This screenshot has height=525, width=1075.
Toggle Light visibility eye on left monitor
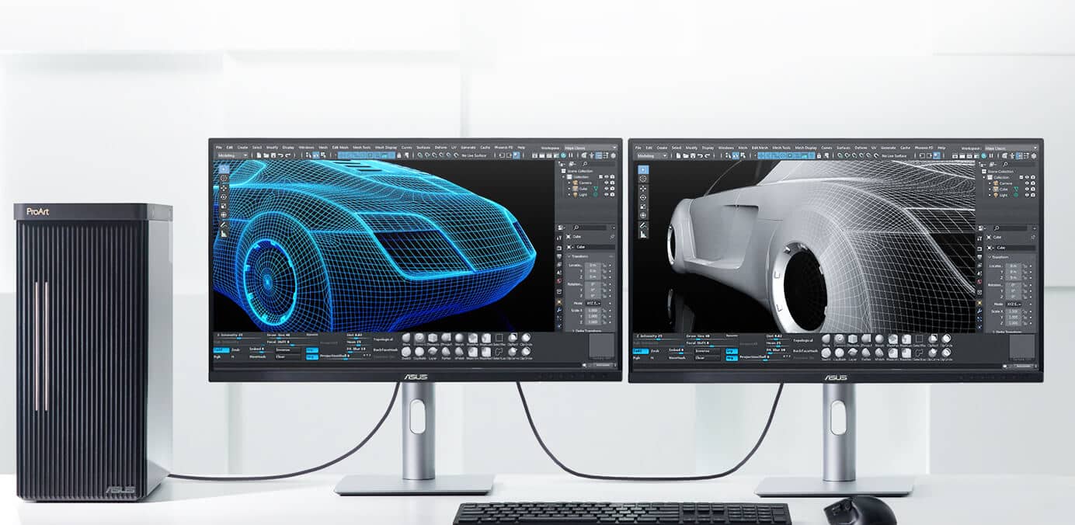click(605, 196)
